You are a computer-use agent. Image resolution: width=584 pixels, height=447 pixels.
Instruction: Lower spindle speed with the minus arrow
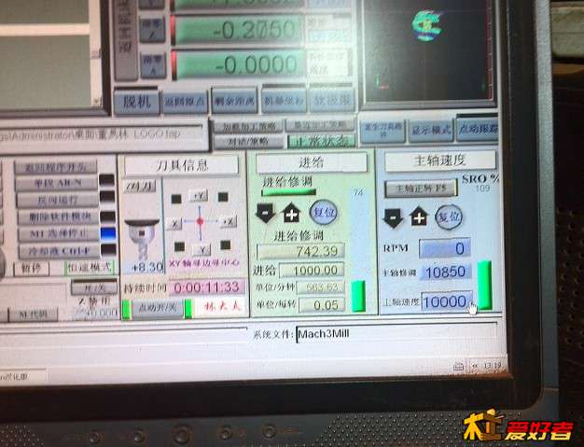point(393,217)
